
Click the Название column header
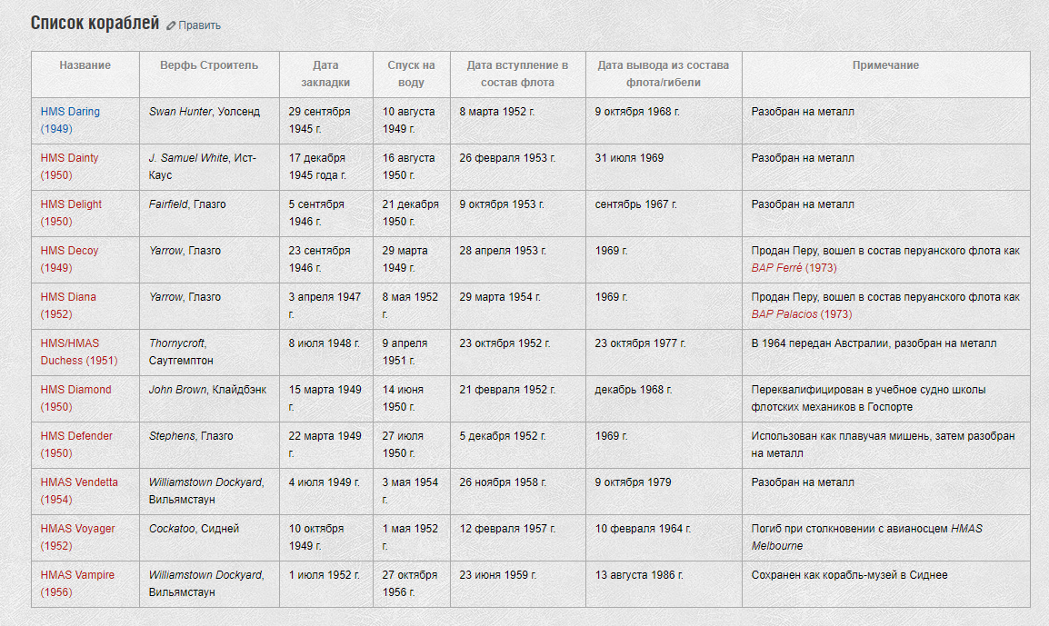tap(85, 75)
